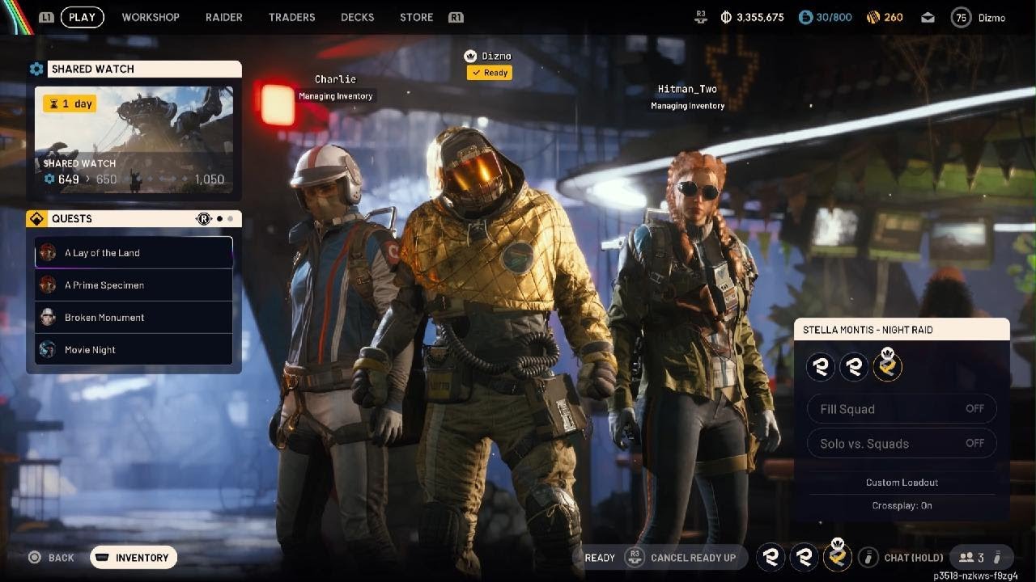Go to the TRADERS tab

(291, 17)
